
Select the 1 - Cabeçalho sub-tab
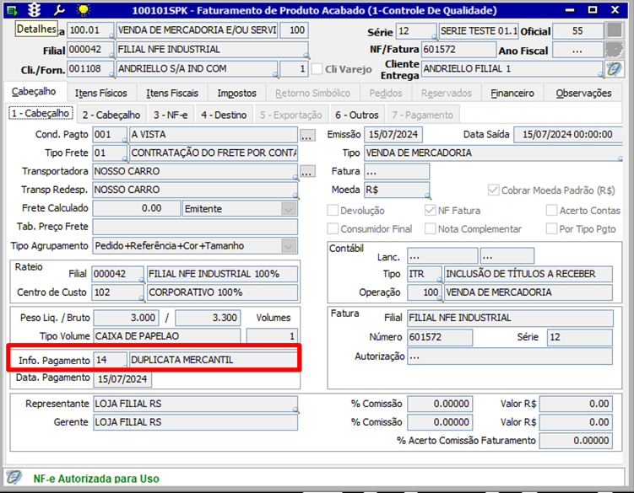click(x=41, y=114)
